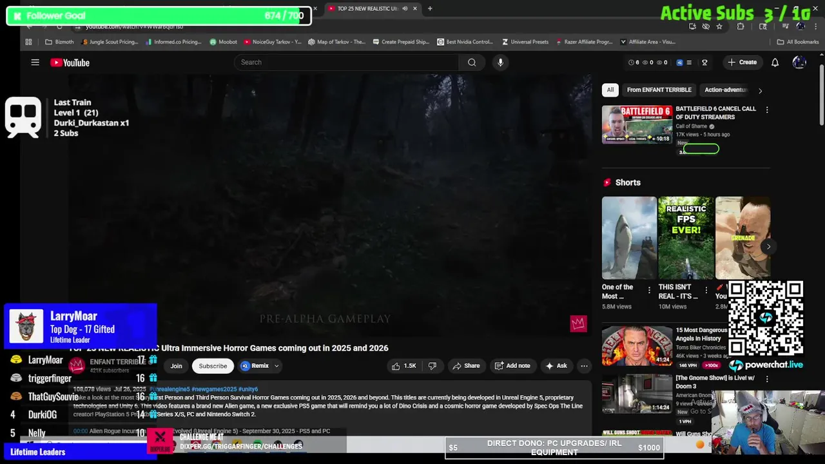This screenshot has width=825, height=464.
Task: Jump to 00:00 Alien Rogue Incursion timestamp
Action: pyautogui.click(x=81, y=431)
